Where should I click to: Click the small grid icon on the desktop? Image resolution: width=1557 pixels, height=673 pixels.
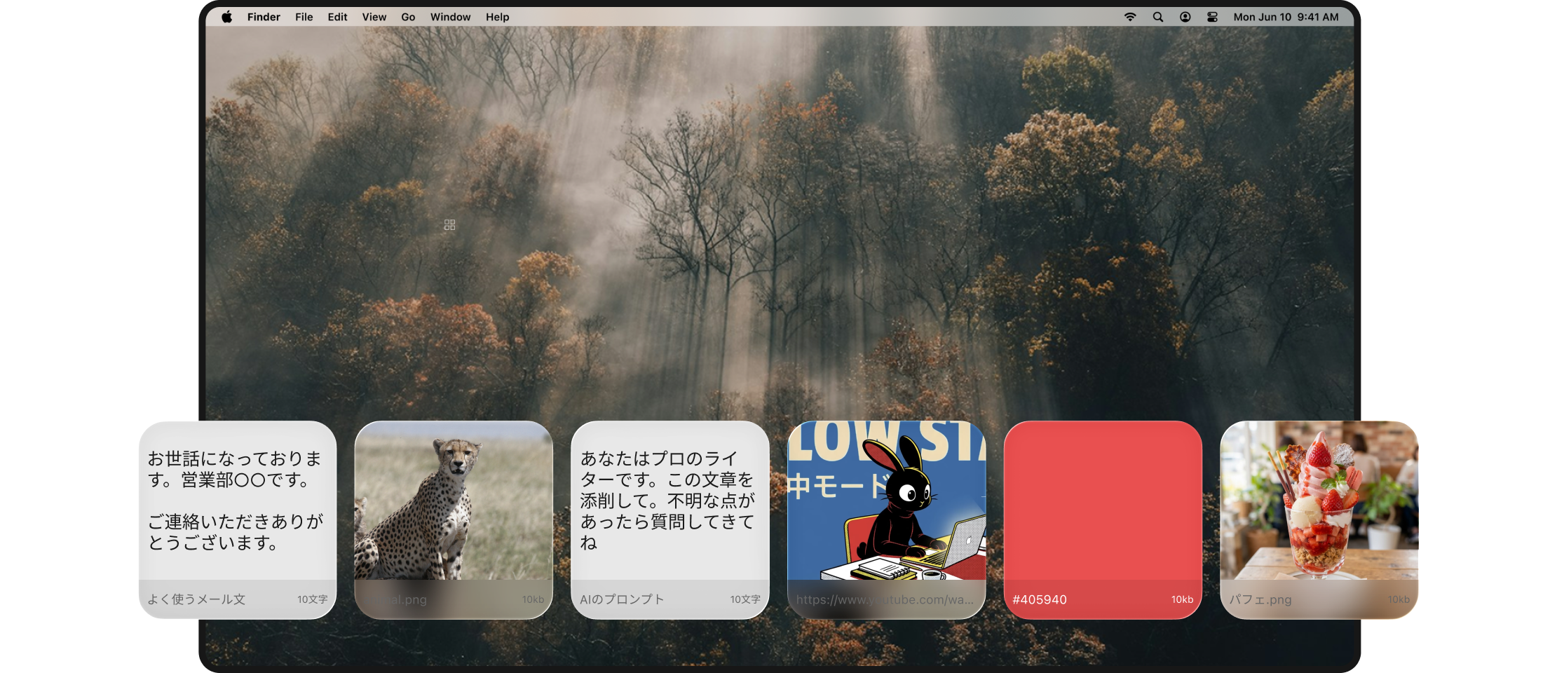coord(449,225)
